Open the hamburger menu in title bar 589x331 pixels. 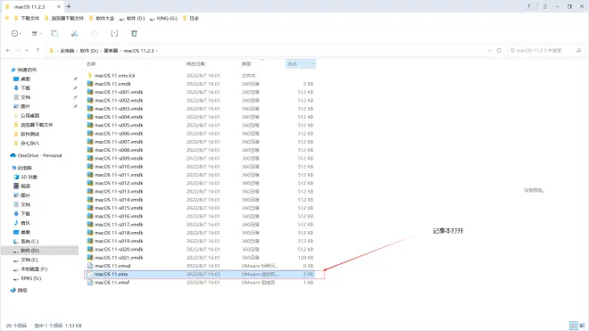(544, 6)
